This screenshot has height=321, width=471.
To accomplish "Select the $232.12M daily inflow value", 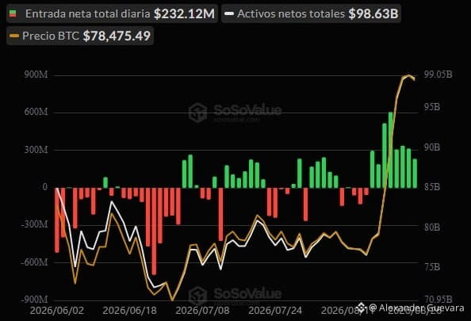I will (185, 13).
